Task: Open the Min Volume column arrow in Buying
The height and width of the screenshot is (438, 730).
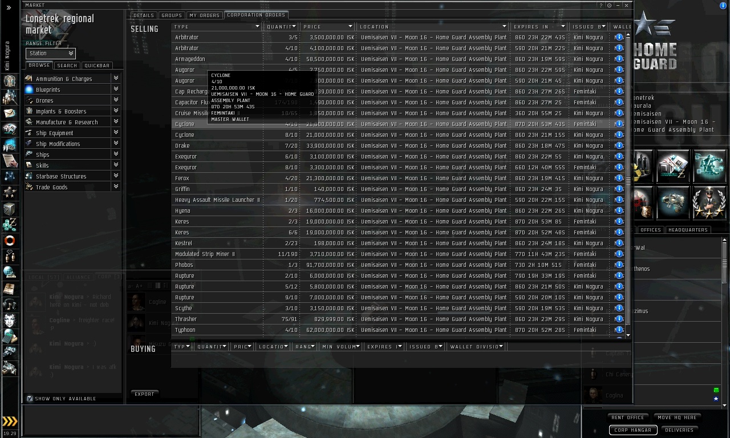Action: tap(358, 346)
